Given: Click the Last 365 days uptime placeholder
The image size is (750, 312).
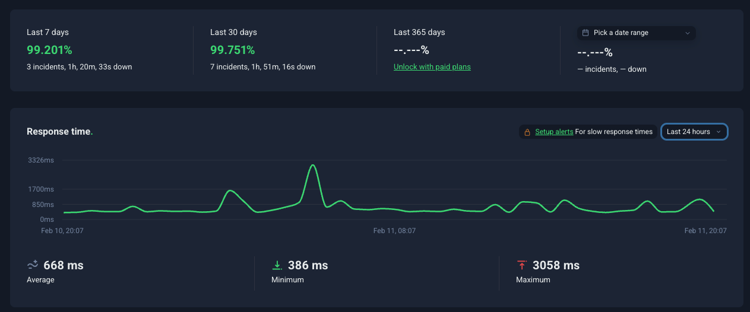Looking at the screenshot, I should [x=411, y=50].
